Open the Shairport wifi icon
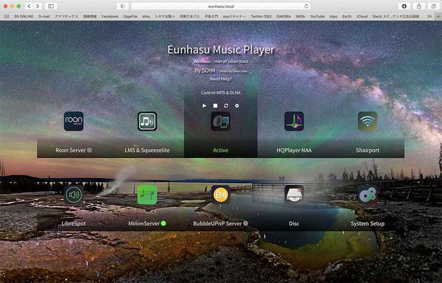442x283 pixels. 367,121
